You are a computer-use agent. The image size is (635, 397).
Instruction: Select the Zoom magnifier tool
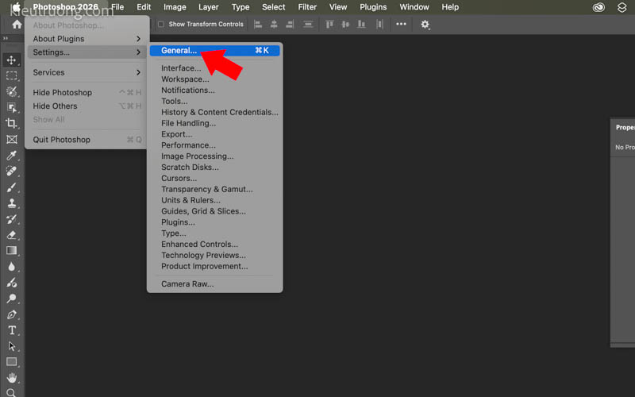coord(11,392)
